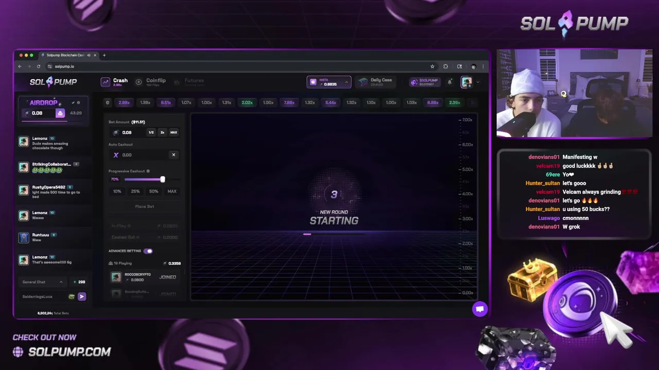Click RustyOpera5482 username in chat
The height and width of the screenshot is (370, 659).
[x=48, y=187]
